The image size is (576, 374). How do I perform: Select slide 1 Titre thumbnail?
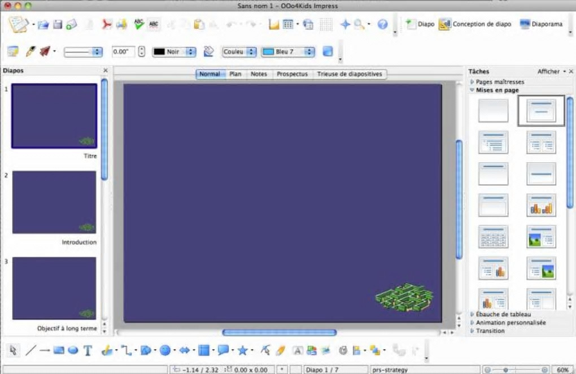pos(54,116)
